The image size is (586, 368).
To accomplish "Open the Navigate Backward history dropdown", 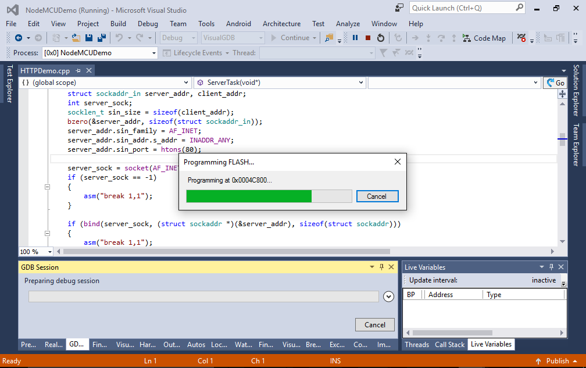I will click(28, 38).
